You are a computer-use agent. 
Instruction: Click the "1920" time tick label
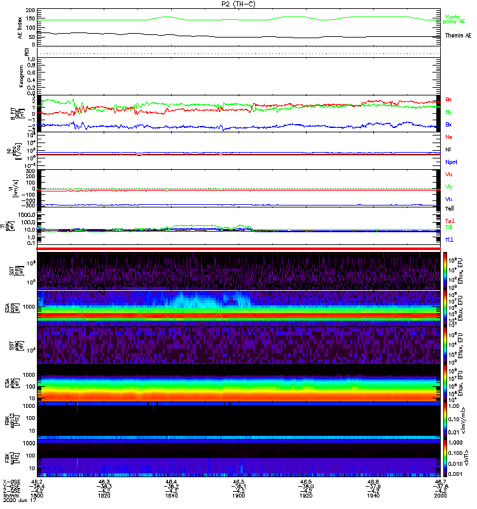306,496
